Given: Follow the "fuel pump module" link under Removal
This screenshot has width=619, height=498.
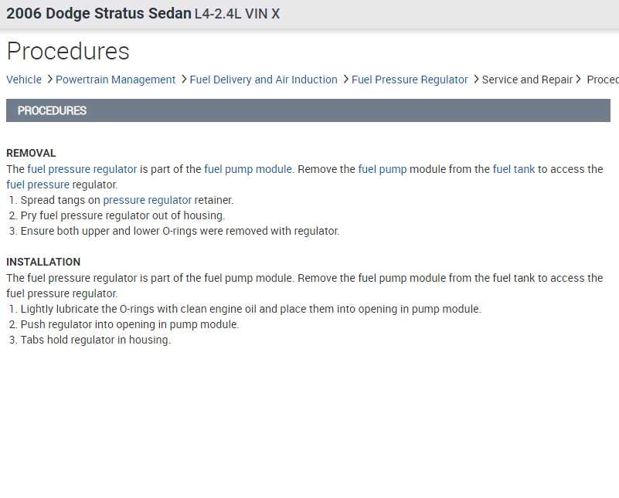Looking at the screenshot, I should pos(248,169).
